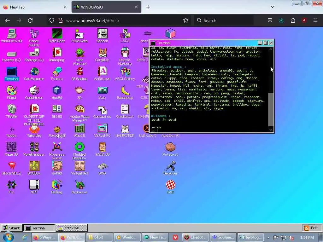Click the browser Search field
Viewport: 323px width, 242px height.
[224, 20]
